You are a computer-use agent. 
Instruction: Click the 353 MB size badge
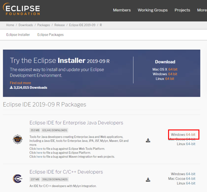click(x=35, y=130)
